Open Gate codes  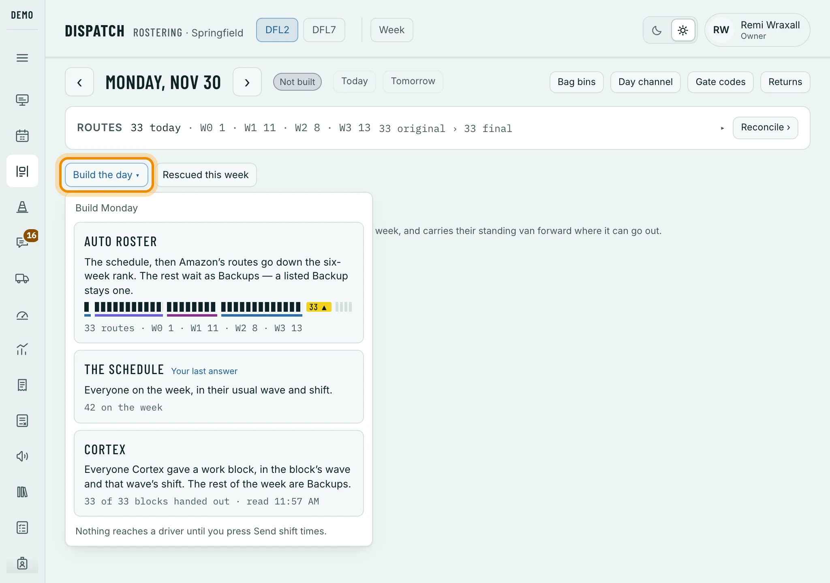pos(720,82)
